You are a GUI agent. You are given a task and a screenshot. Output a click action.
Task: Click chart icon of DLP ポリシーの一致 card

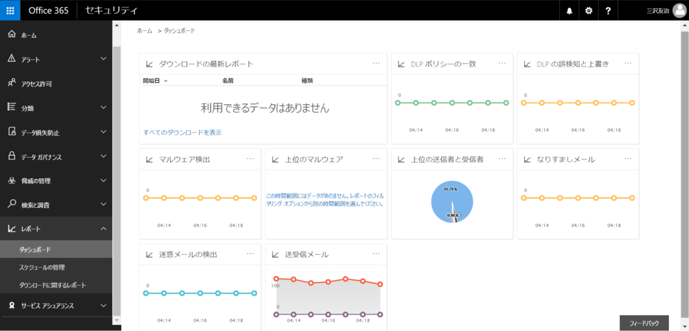[x=401, y=64]
